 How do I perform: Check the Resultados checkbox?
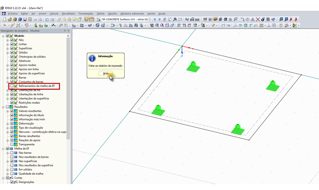pos(8,107)
